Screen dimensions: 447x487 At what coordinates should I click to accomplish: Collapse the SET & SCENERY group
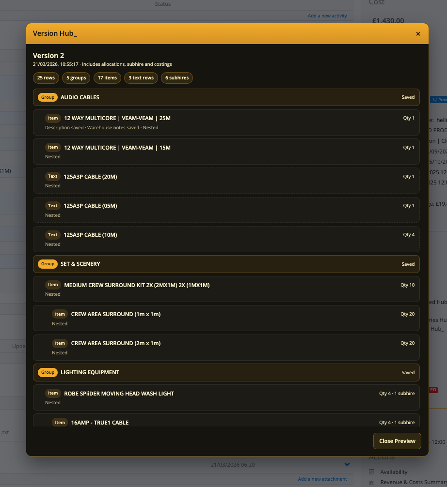pyautogui.click(x=226, y=264)
